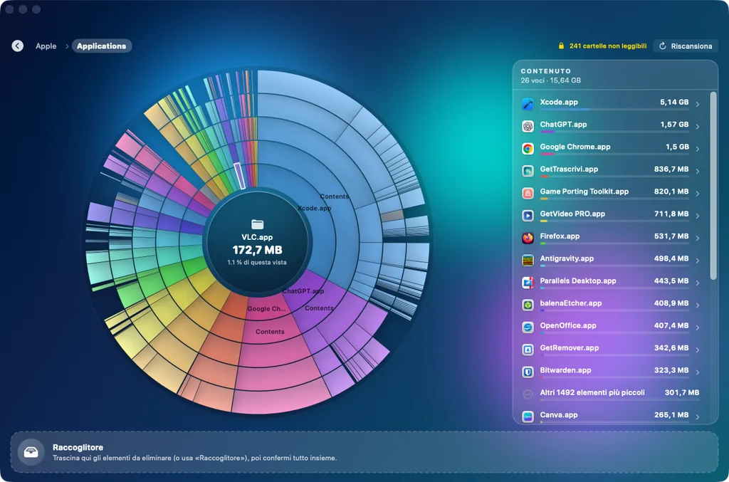Click the ChatGPT.app icon
The height and width of the screenshot is (482, 729).
point(528,126)
